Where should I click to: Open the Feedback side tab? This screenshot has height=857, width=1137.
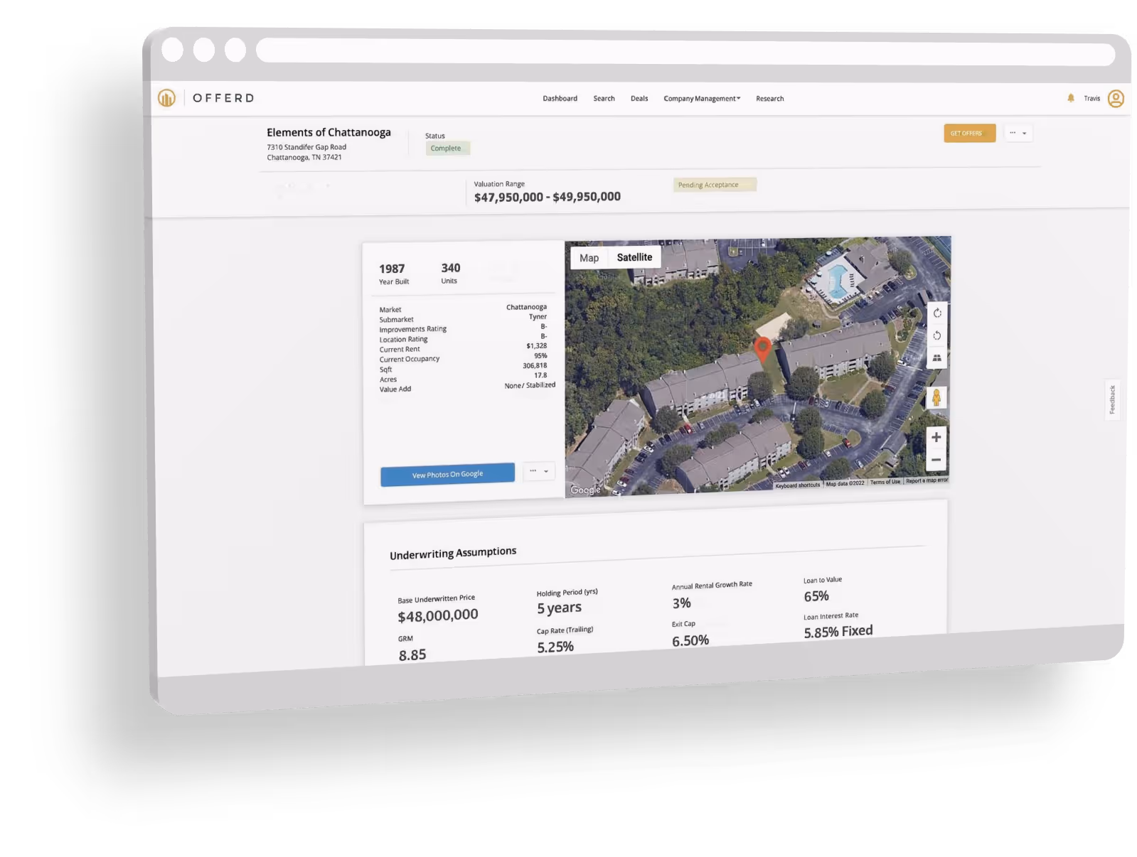[x=1113, y=399]
